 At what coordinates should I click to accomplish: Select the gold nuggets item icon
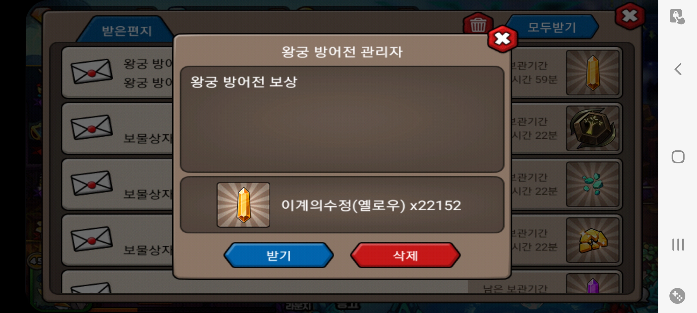[x=593, y=240]
